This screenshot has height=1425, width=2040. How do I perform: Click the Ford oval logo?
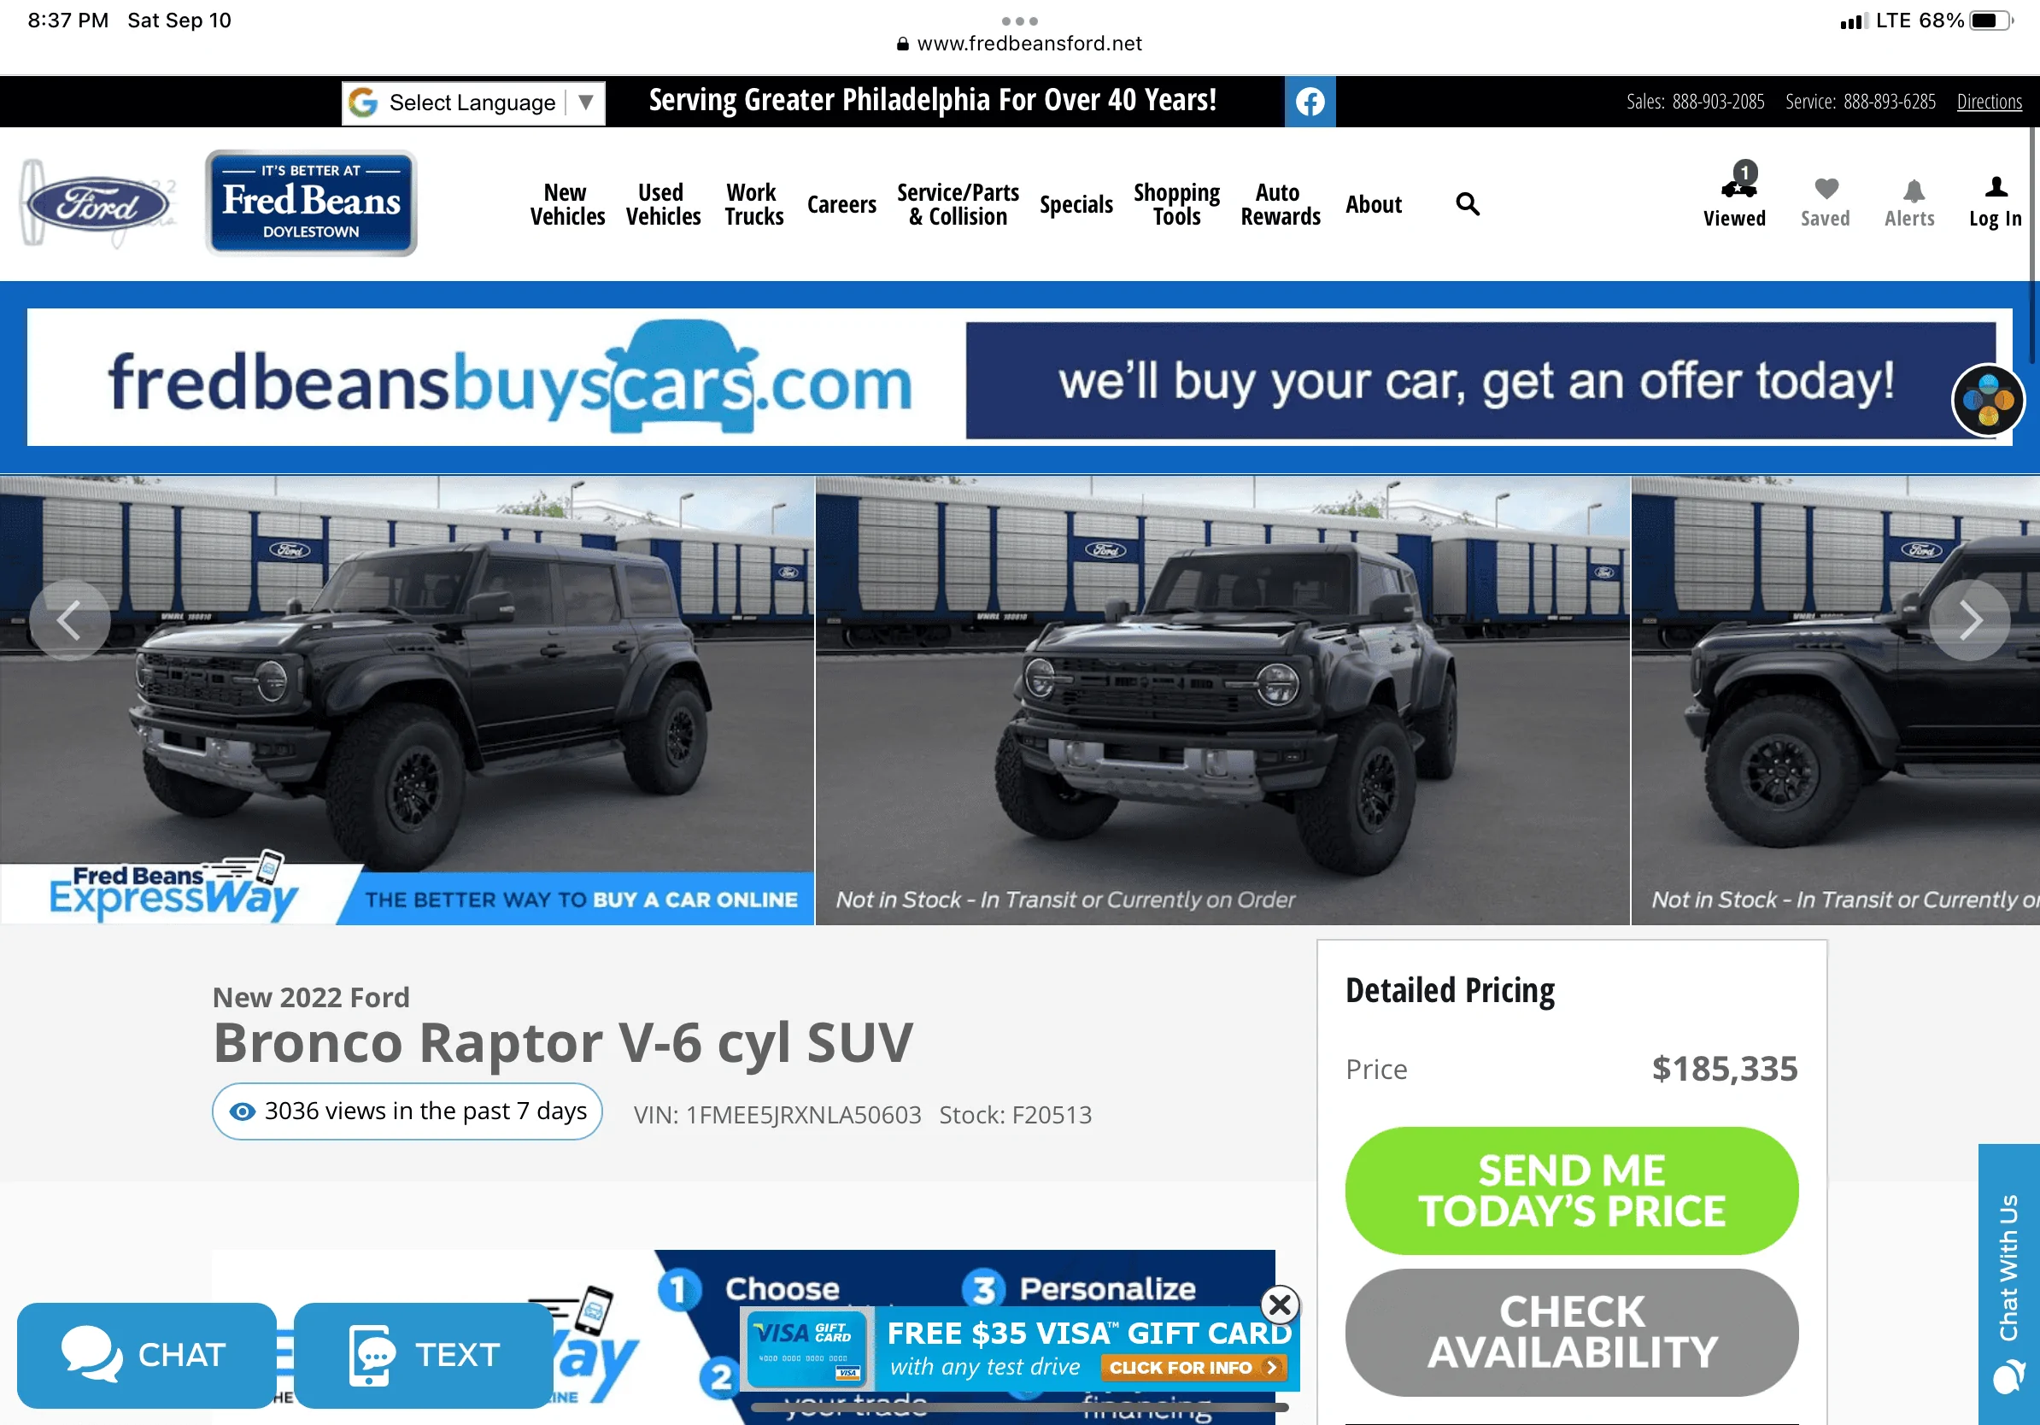(97, 204)
